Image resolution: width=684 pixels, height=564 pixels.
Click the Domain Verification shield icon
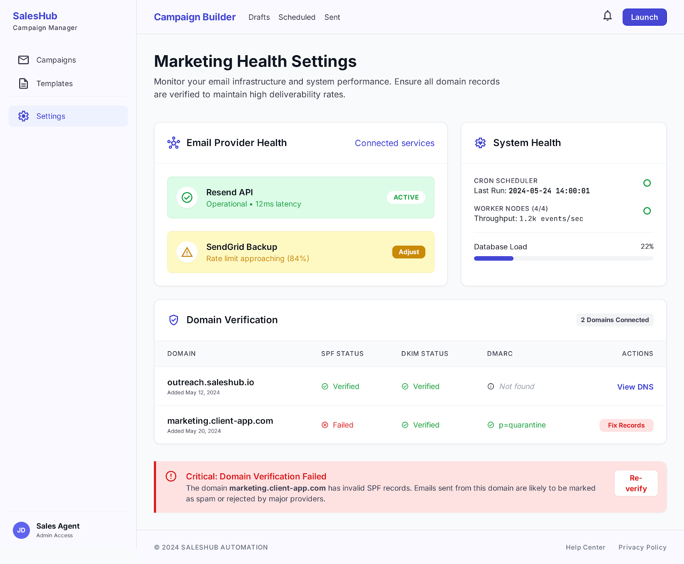[x=174, y=320]
